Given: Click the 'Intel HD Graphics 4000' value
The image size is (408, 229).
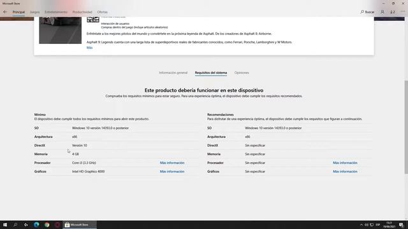Looking at the screenshot, I should click(x=88, y=172).
